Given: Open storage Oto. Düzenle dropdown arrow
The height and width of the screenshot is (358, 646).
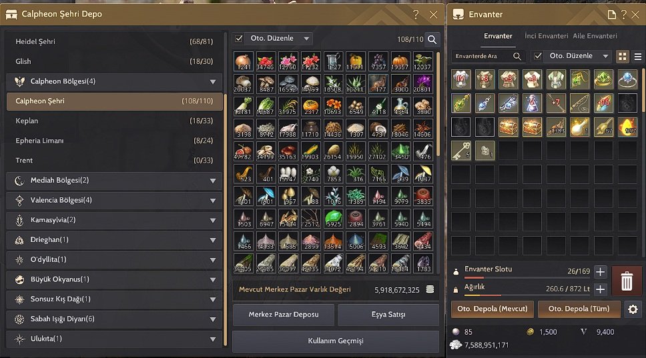Looking at the screenshot, I should (x=306, y=39).
